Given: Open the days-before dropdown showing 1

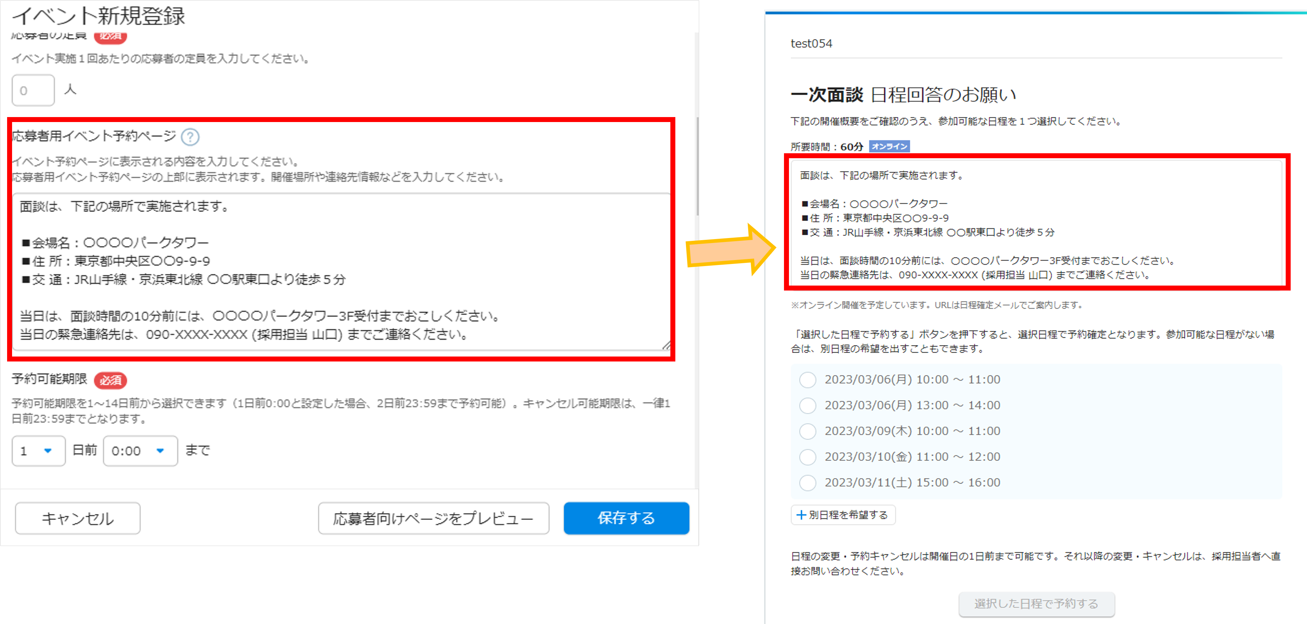Looking at the screenshot, I should (39, 451).
